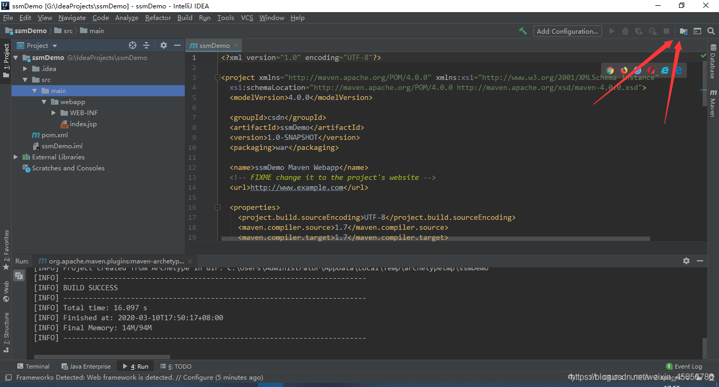
Task: Expand the WEB-INF folder
Action: pyautogui.click(x=54, y=113)
